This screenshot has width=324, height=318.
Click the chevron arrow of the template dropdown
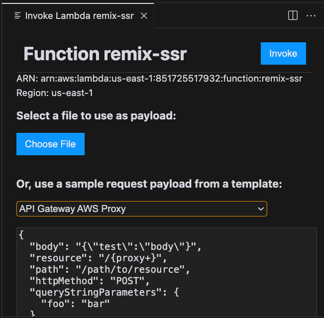point(260,209)
